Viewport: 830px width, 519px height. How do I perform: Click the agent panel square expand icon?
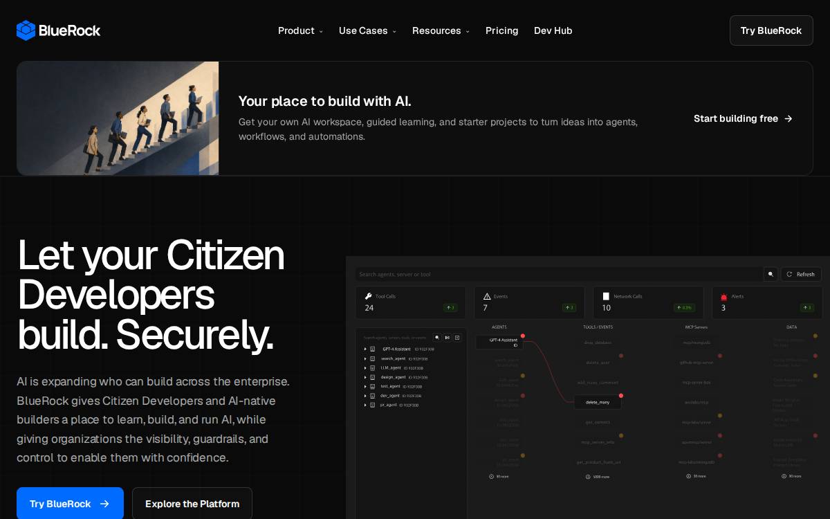pyautogui.click(x=457, y=338)
